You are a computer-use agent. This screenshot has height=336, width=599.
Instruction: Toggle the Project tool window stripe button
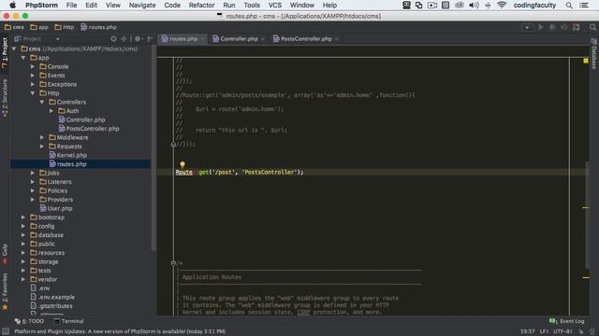(x=5, y=52)
